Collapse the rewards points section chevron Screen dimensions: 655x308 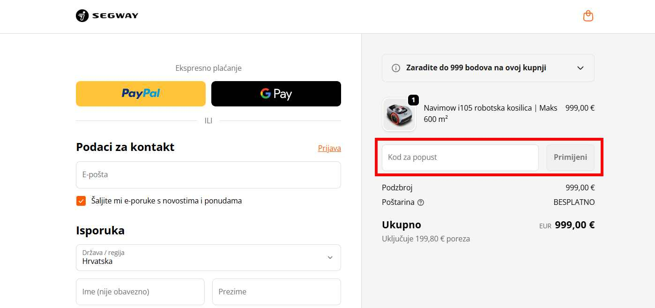[x=580, y=68]
